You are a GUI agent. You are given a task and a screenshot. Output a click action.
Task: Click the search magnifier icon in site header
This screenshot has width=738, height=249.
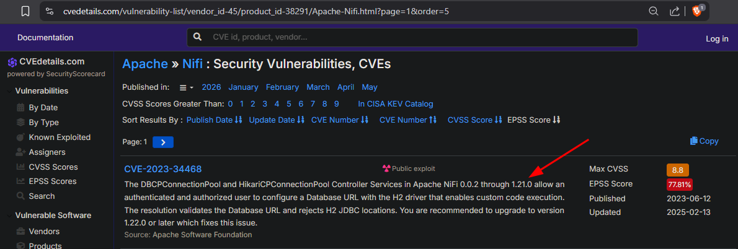click(198, 37)
